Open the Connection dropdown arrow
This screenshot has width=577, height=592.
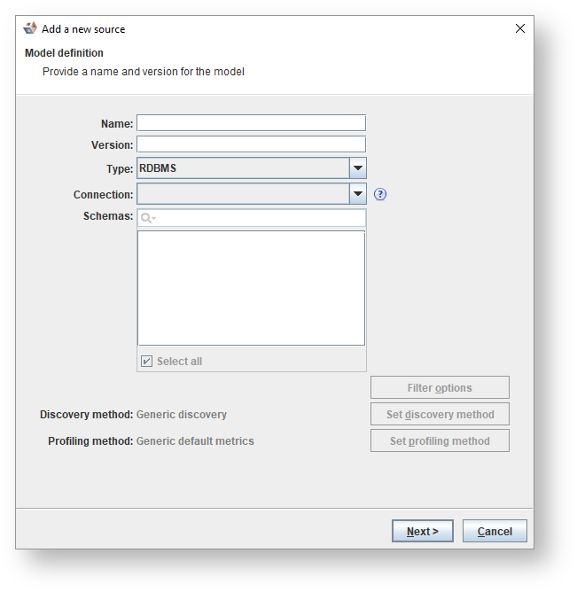[x=357, y=194]
